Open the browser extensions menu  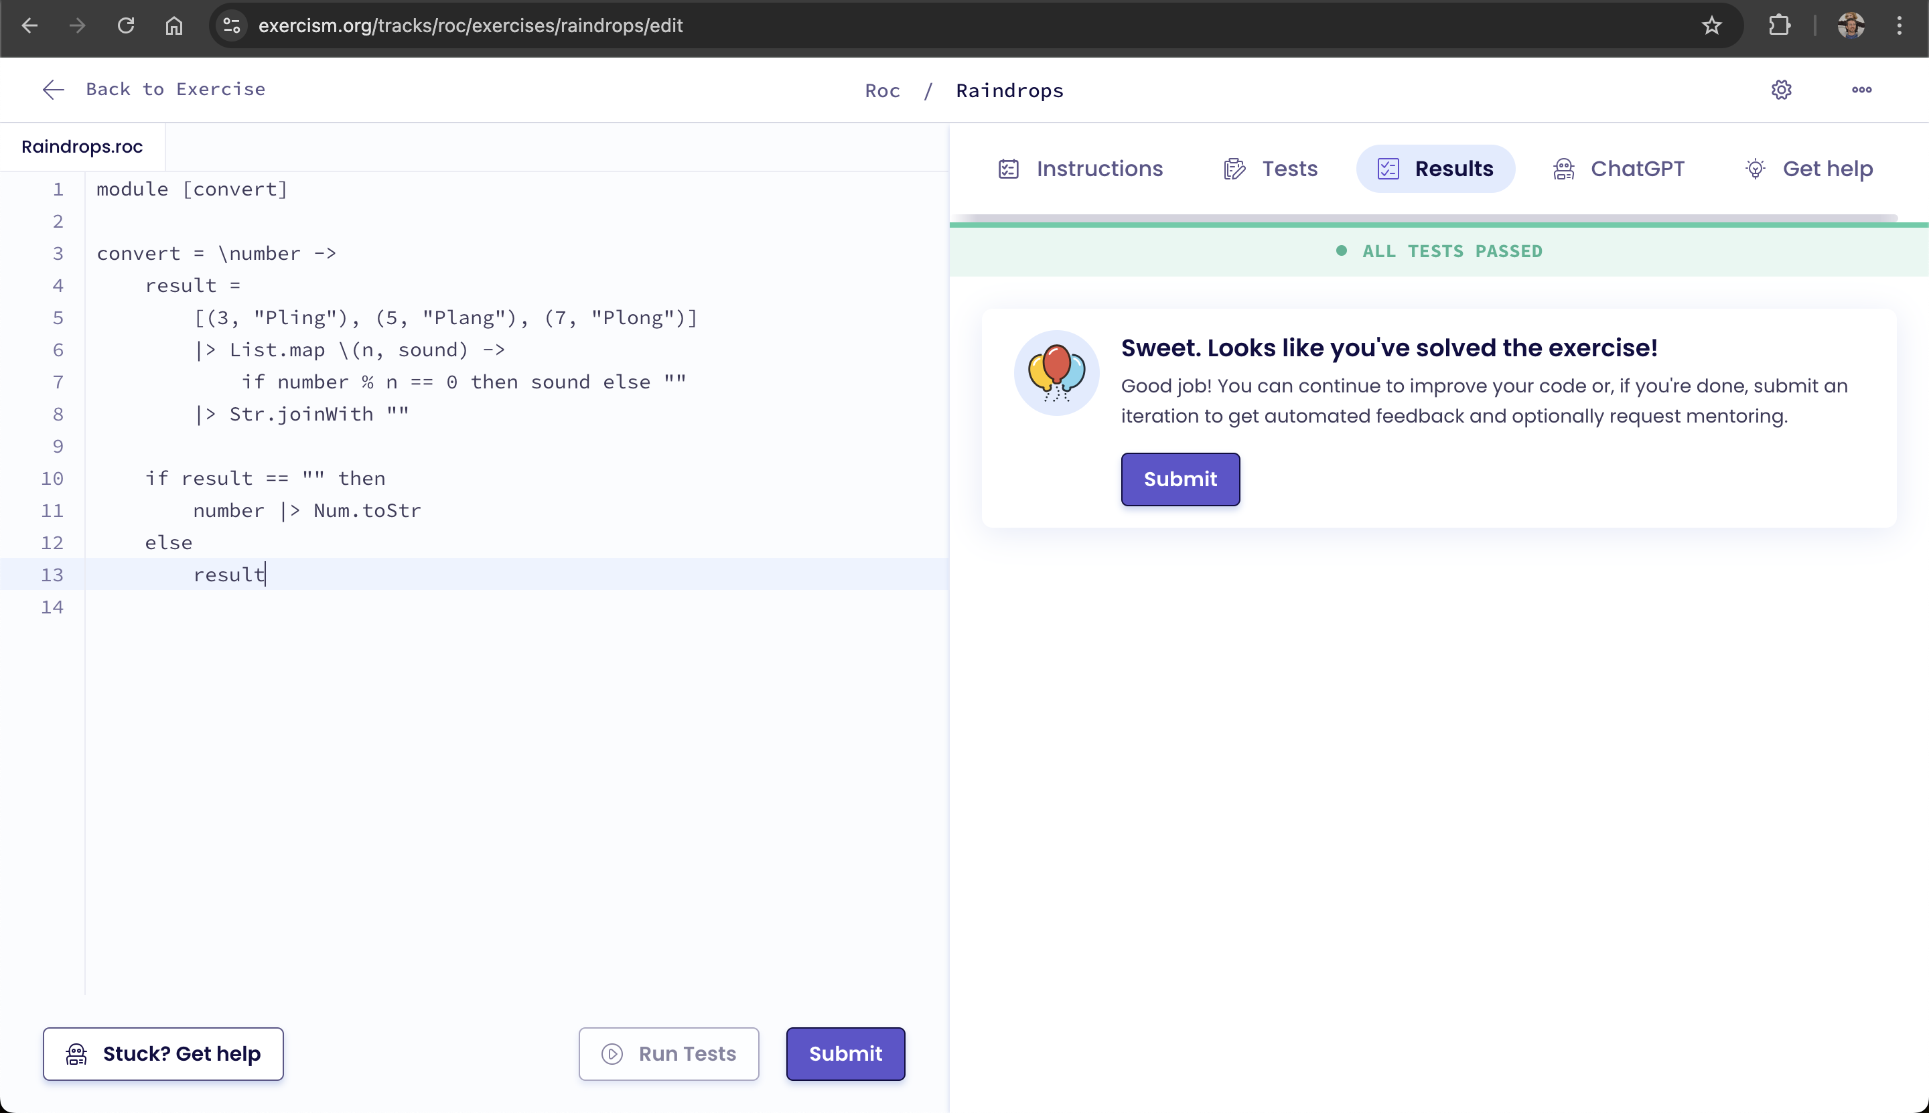point(1779,26)
